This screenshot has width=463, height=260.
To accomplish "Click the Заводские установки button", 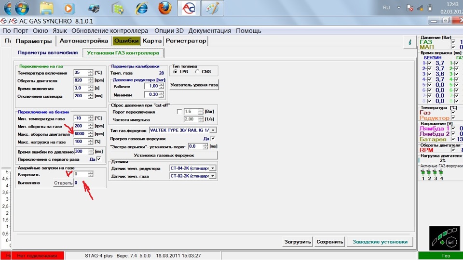I will [380, 242].
